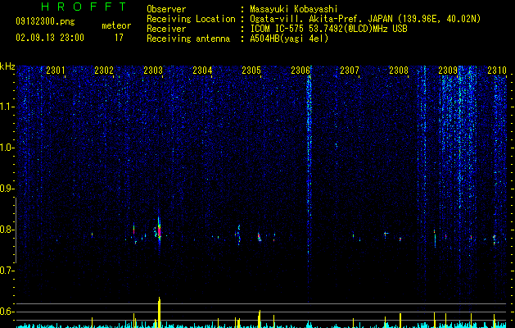Click the 0.7 kHz axis label

(x=7, y=271)
